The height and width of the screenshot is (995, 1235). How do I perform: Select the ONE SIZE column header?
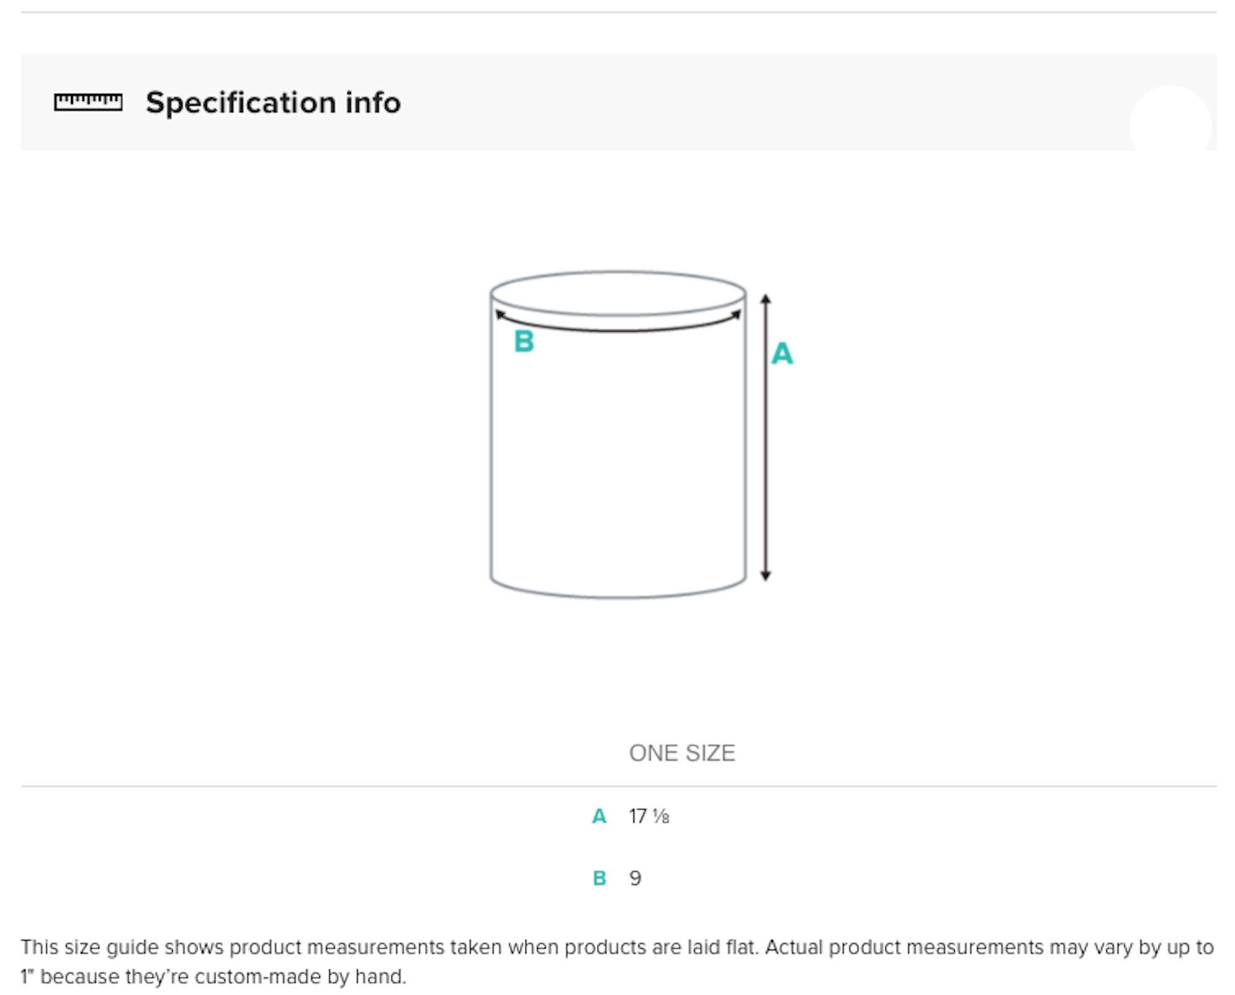682,753
